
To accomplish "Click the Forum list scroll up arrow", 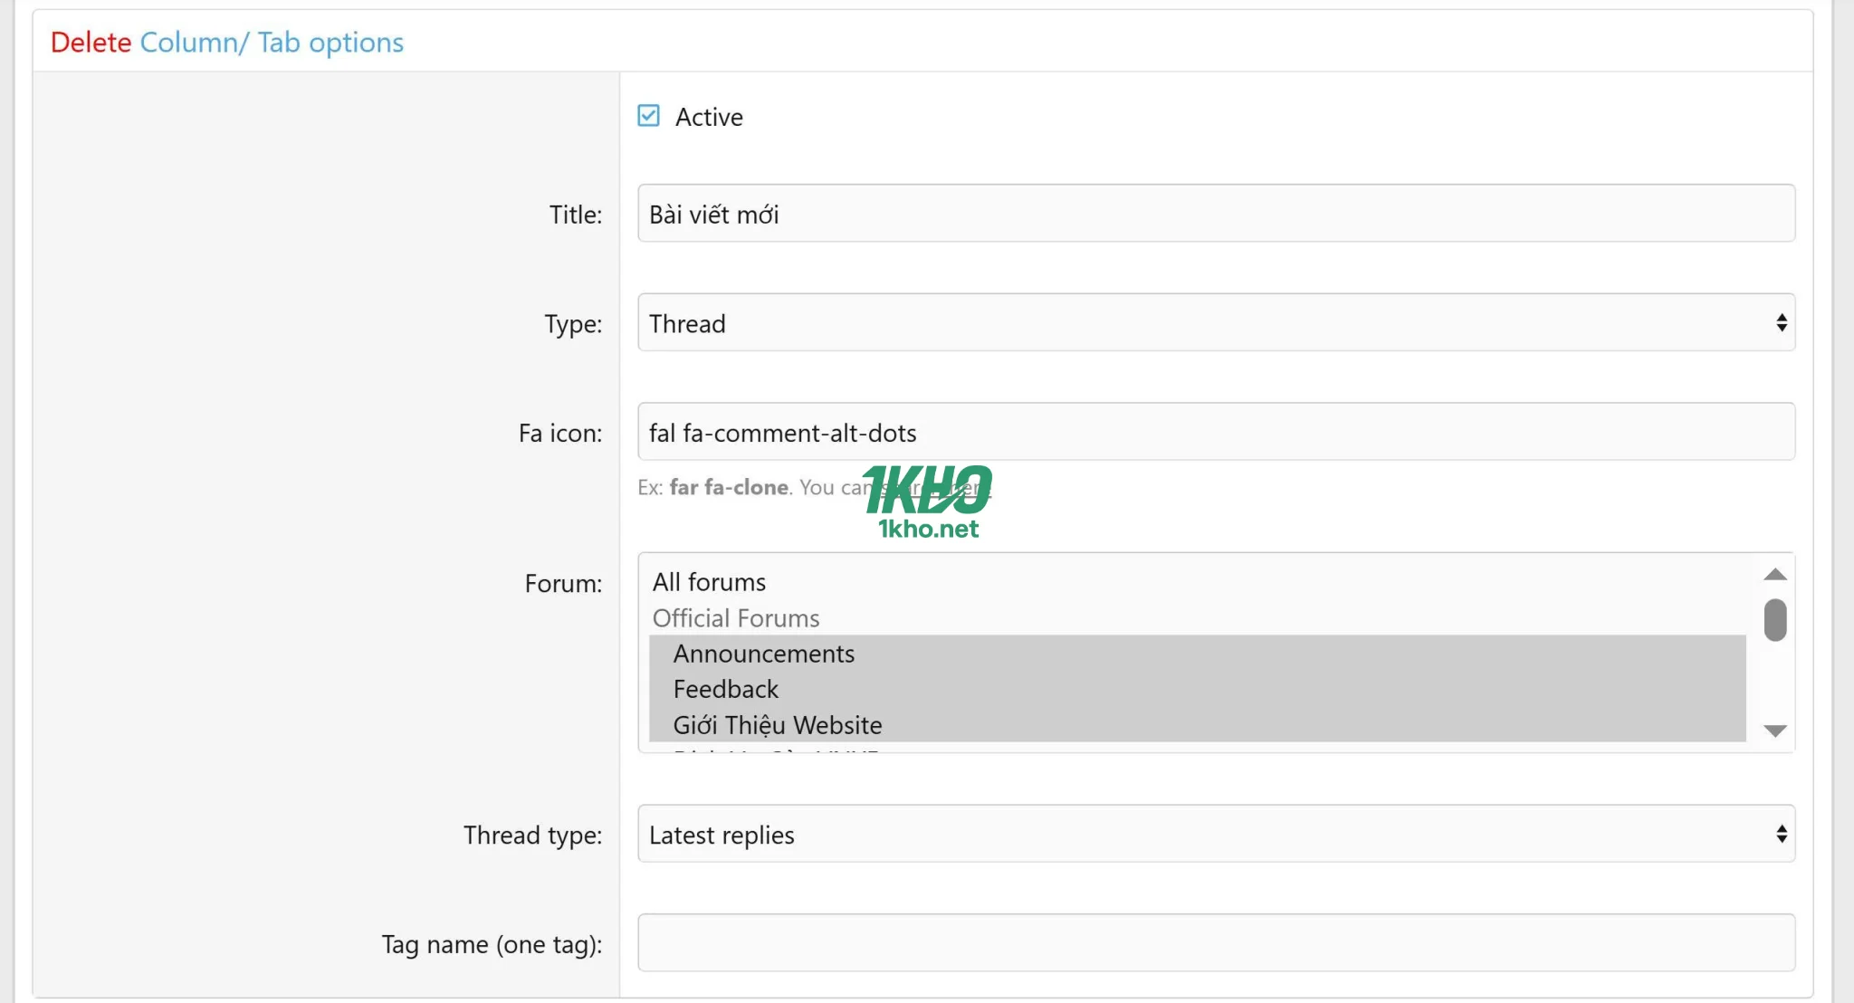I will point(1775,574).
